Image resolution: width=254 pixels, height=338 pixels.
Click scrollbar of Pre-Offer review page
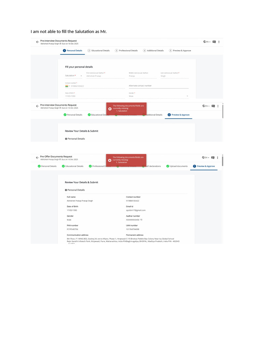[x=222, y=161]
